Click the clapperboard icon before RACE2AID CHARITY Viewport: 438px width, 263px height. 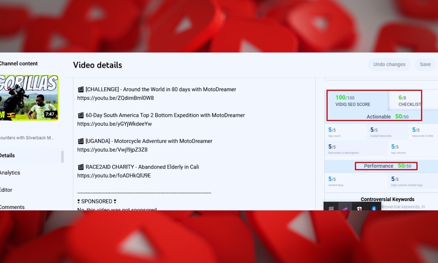point(81,167)
